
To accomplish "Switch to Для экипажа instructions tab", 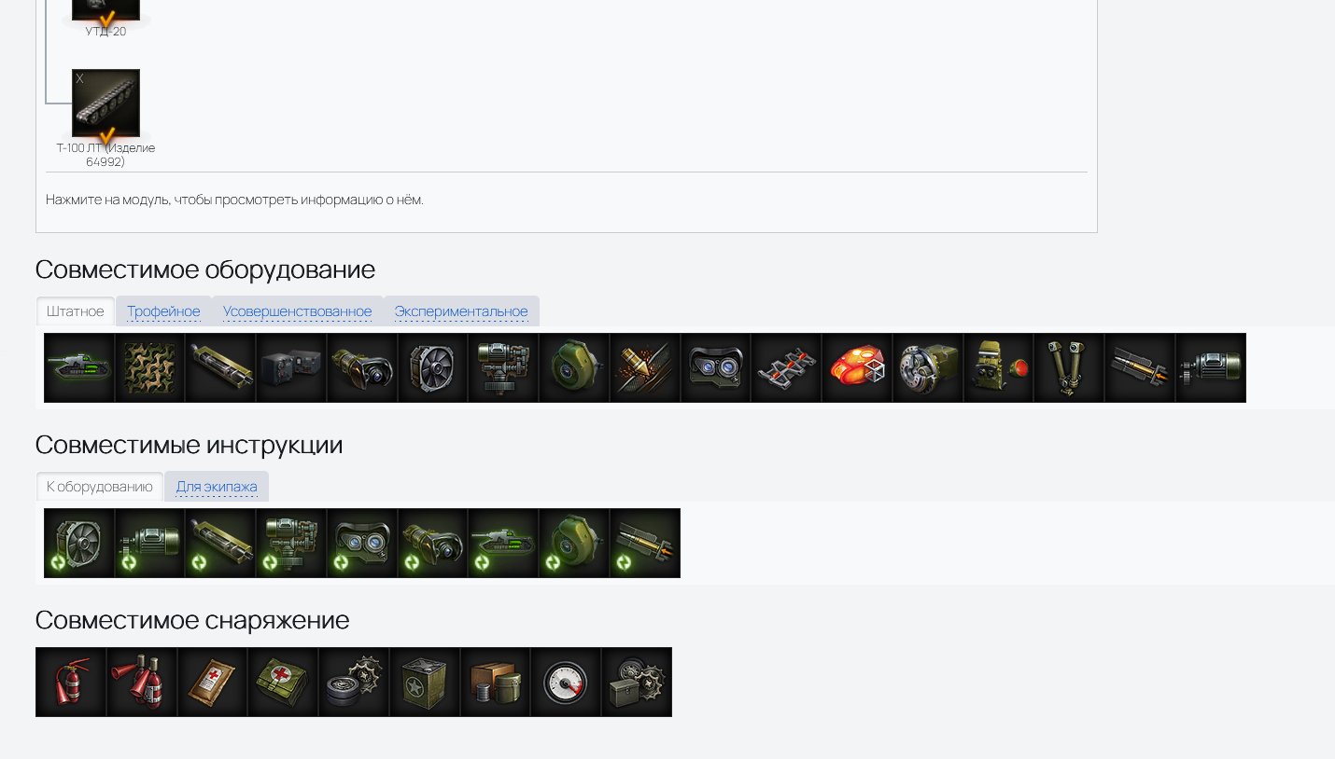I will coord(217,487).
